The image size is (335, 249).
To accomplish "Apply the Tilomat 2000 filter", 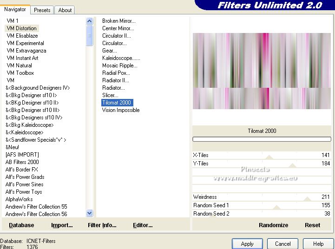I will pos(247,244).
